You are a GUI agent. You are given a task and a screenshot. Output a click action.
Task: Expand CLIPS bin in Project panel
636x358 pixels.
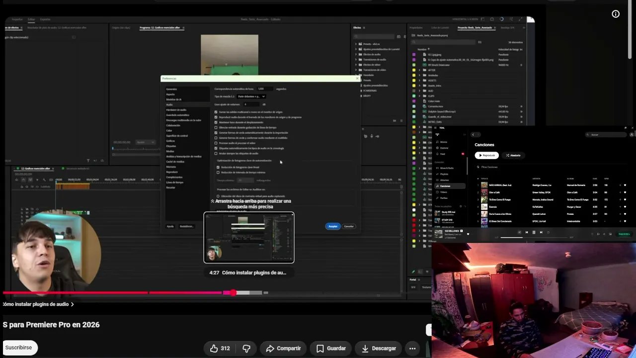(419, 96)
